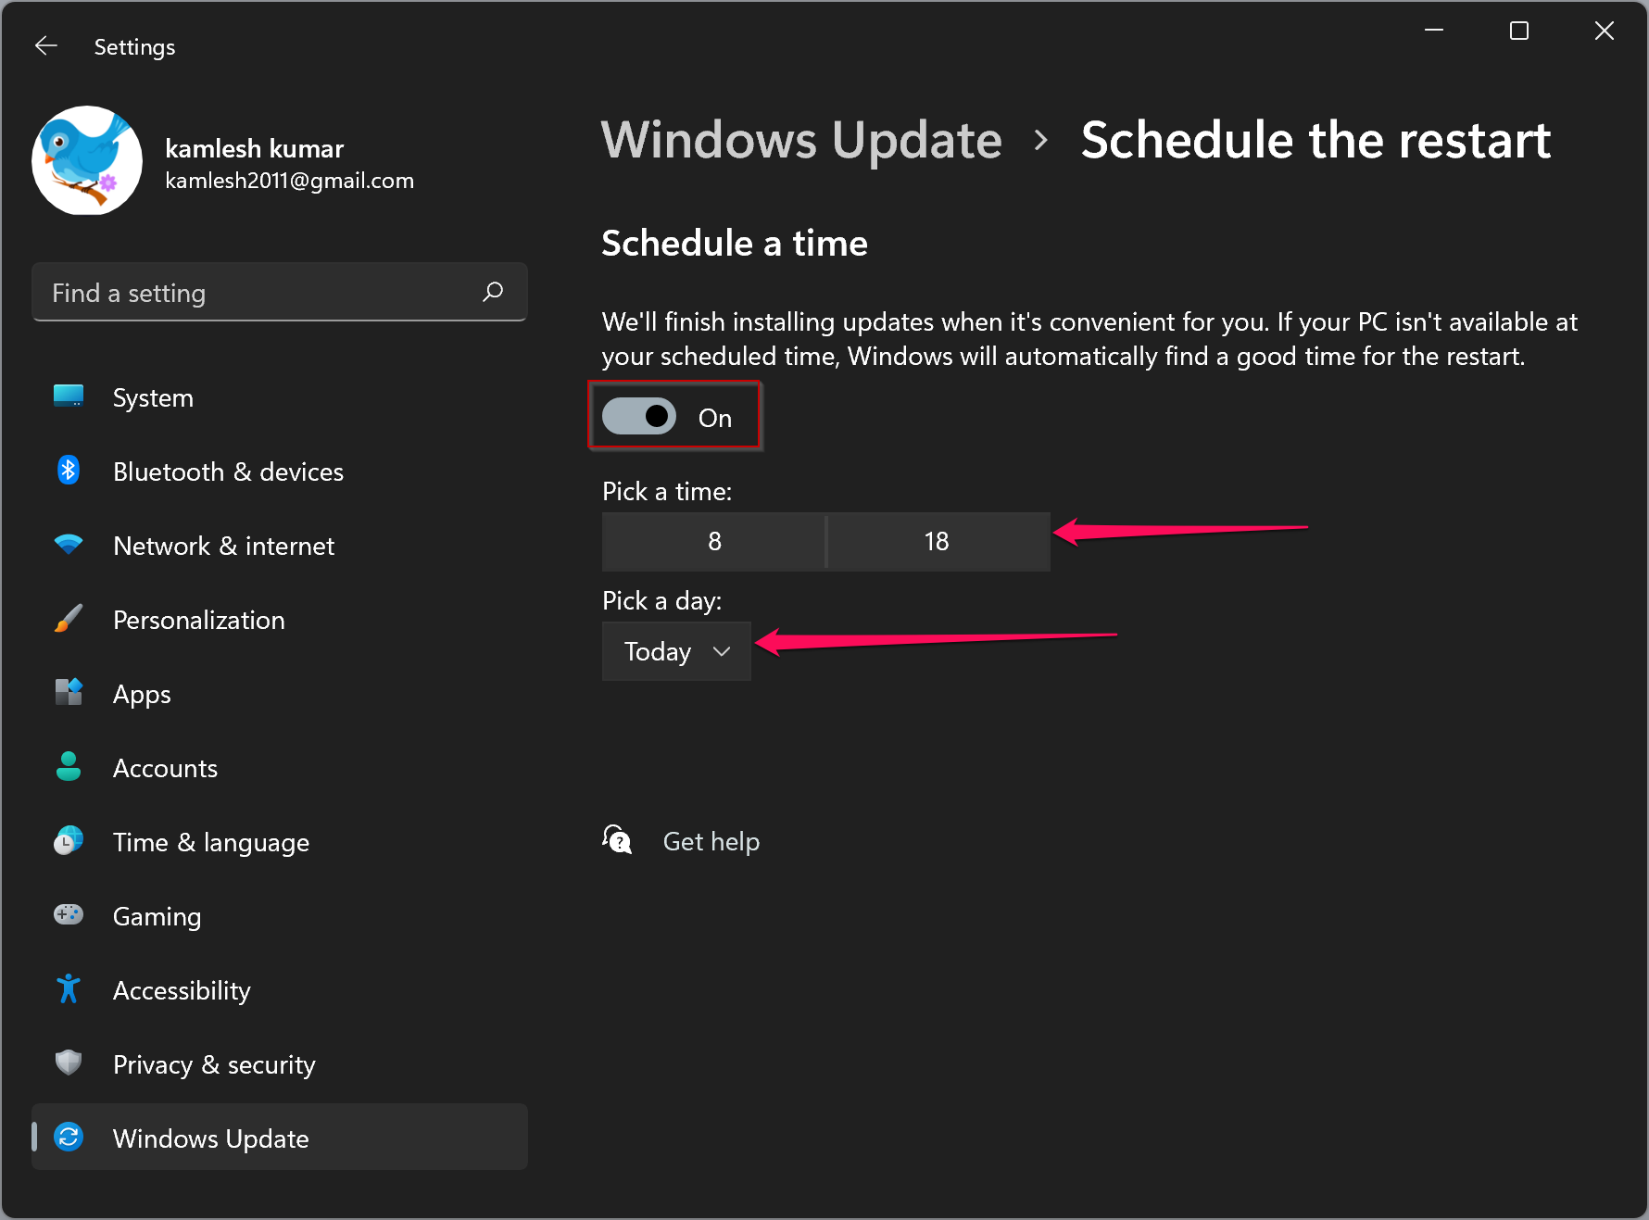Click the search magnifier icon
The height and width of the screenshot is (1220, 1649).
(x=493, y=292)
